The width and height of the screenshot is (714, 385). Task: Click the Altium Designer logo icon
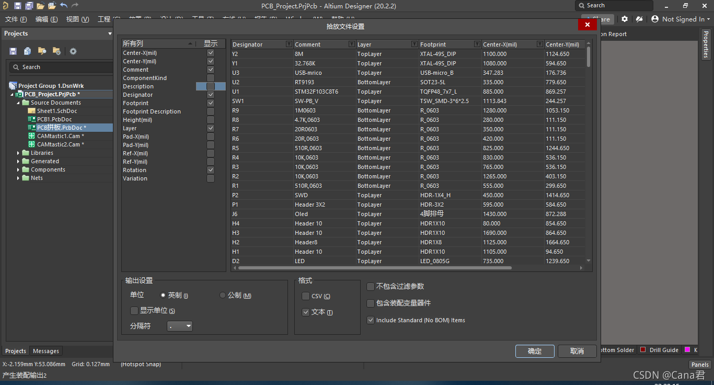pyautogui.click(x=5, y=6)
